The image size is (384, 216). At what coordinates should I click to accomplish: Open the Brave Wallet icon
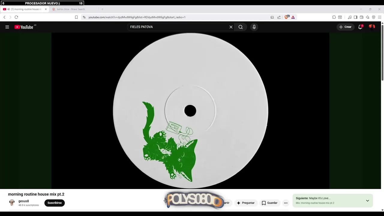pos(361,17)
